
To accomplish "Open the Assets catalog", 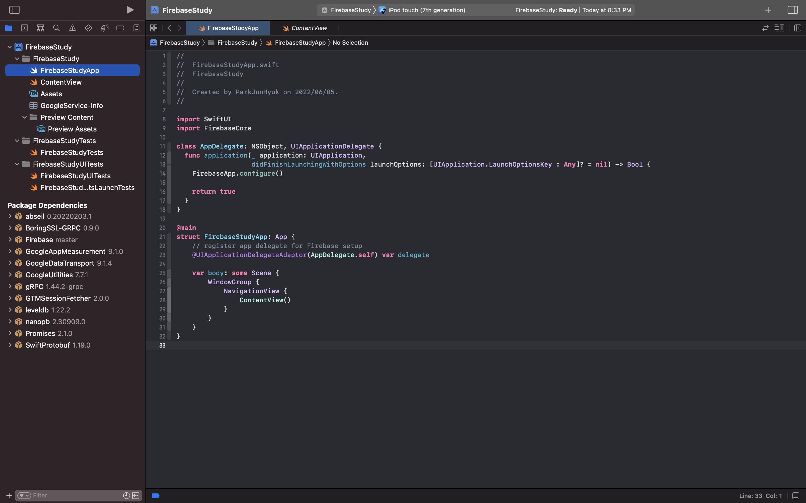I will [72, 94].
